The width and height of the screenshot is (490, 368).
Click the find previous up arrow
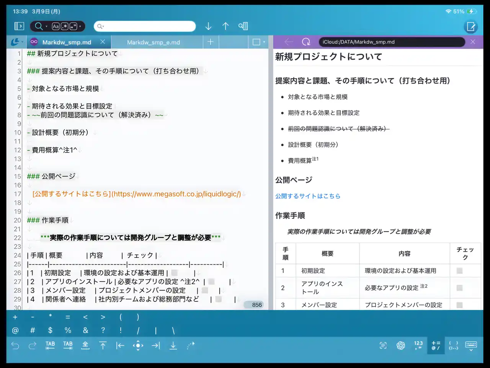pyautogui.click(x=225, y=26)
